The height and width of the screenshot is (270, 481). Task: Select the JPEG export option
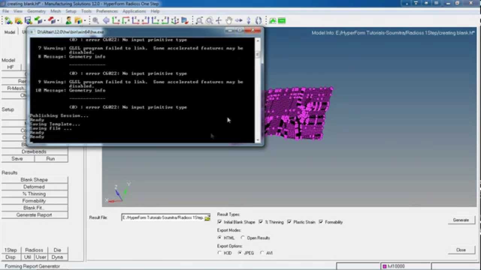click(240, 253)
